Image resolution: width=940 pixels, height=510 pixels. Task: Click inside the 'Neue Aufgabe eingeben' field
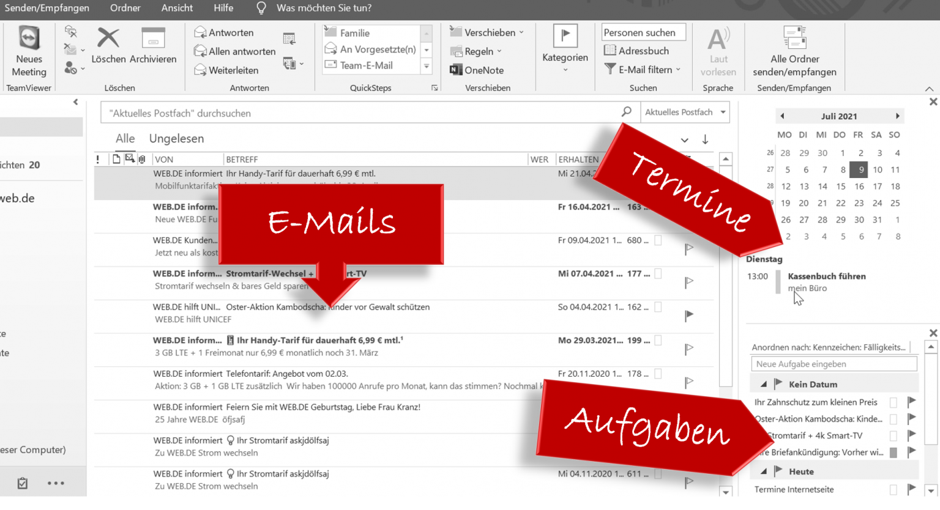[x=834, y=363]
